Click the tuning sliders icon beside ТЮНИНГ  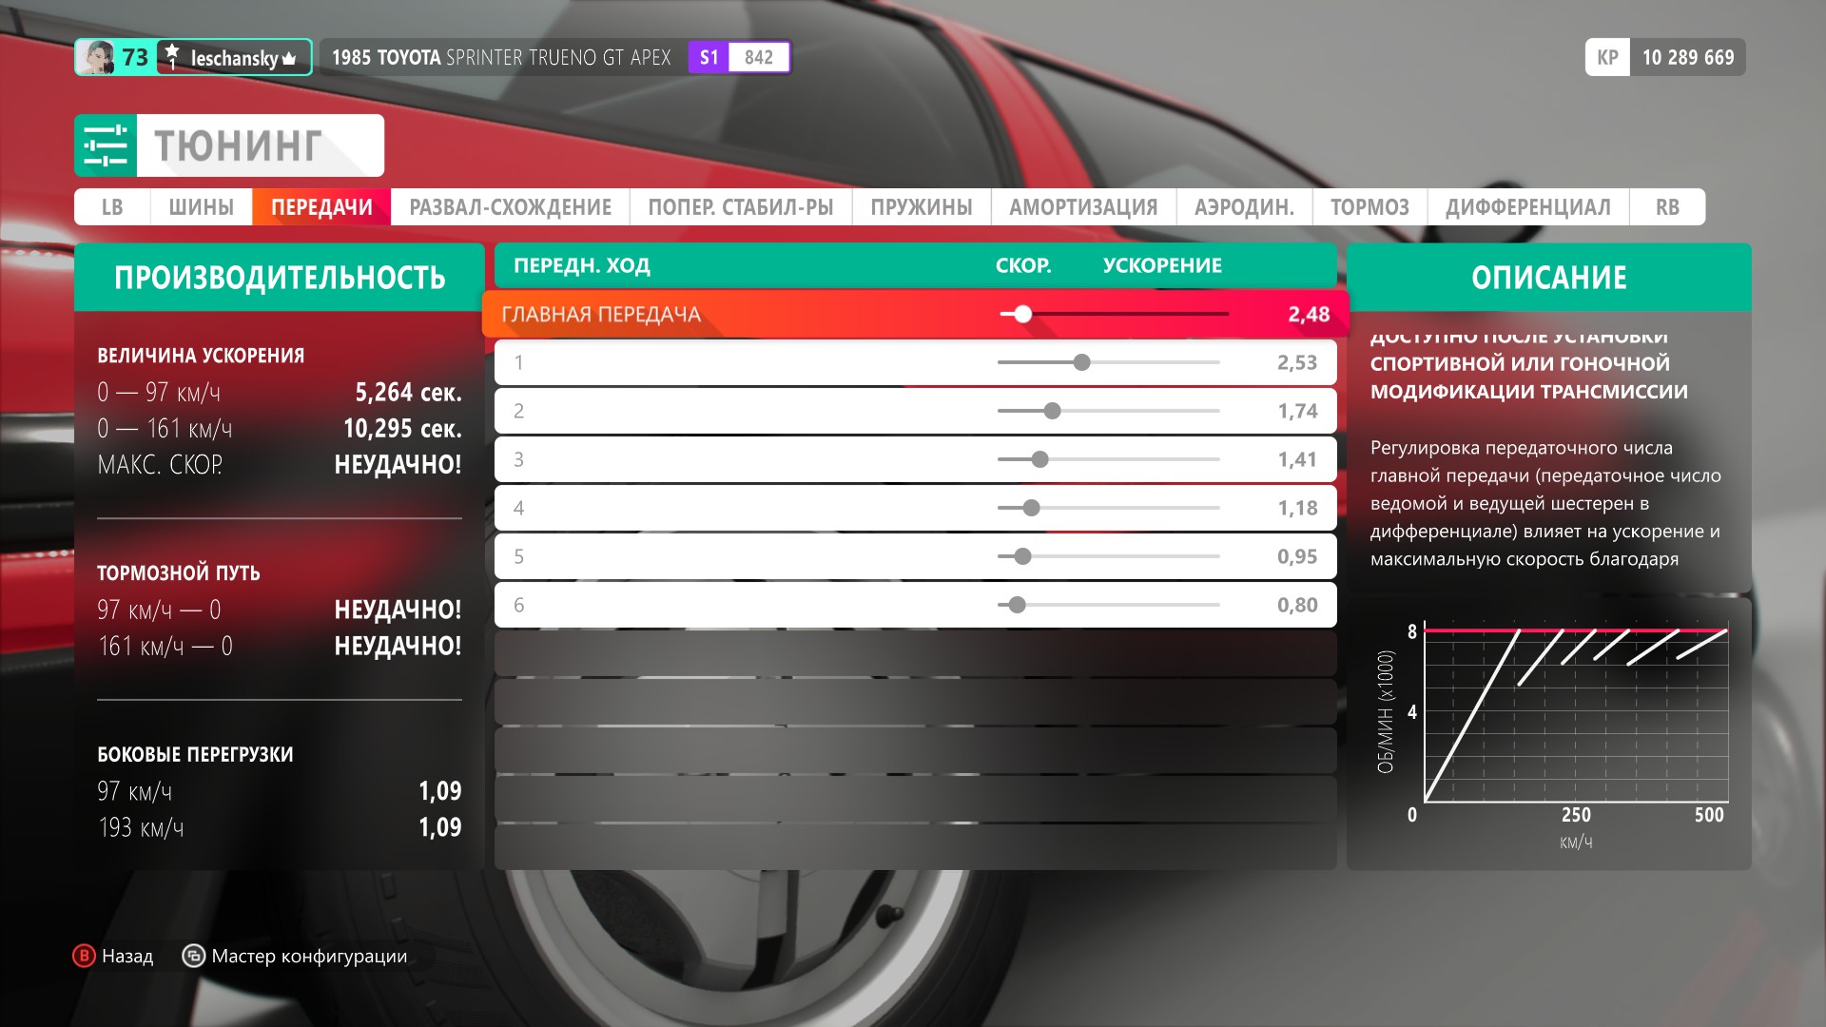(x=106, y=145)
